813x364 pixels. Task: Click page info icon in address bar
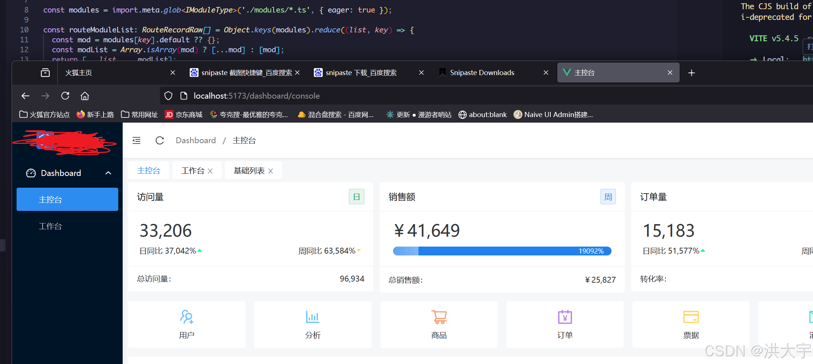(184, 96)
